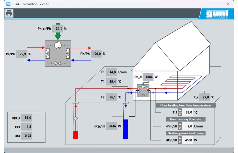
Task: Click the left heat exchanger in the large heat pump diagram
Action: pos(49,54)
